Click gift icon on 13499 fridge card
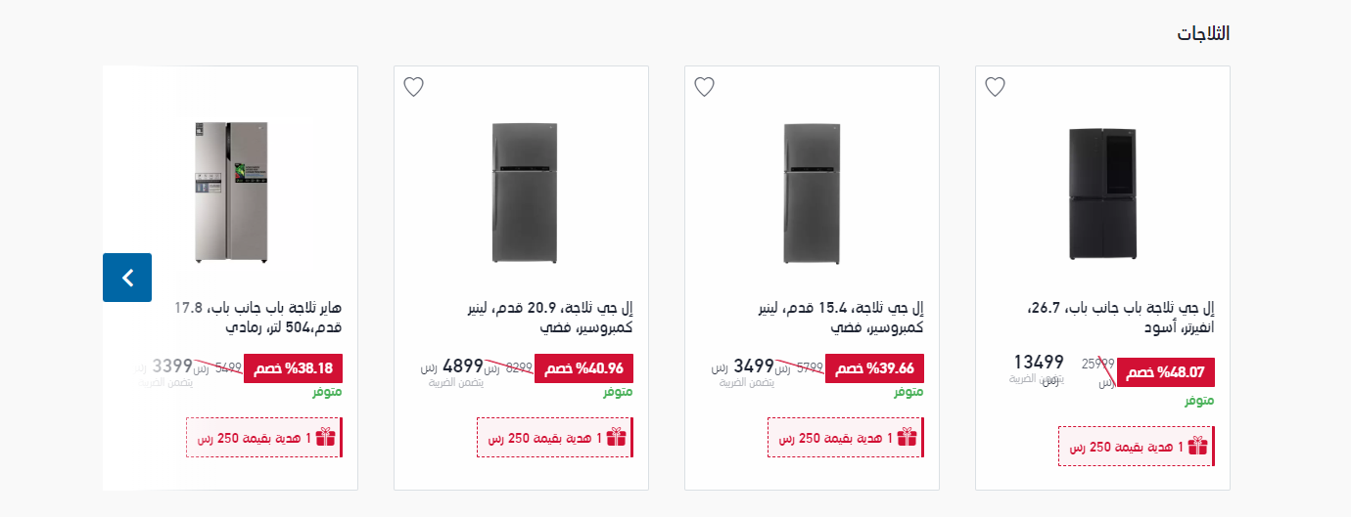Viewport: 1351px width, 517px height. [1198, 446]
